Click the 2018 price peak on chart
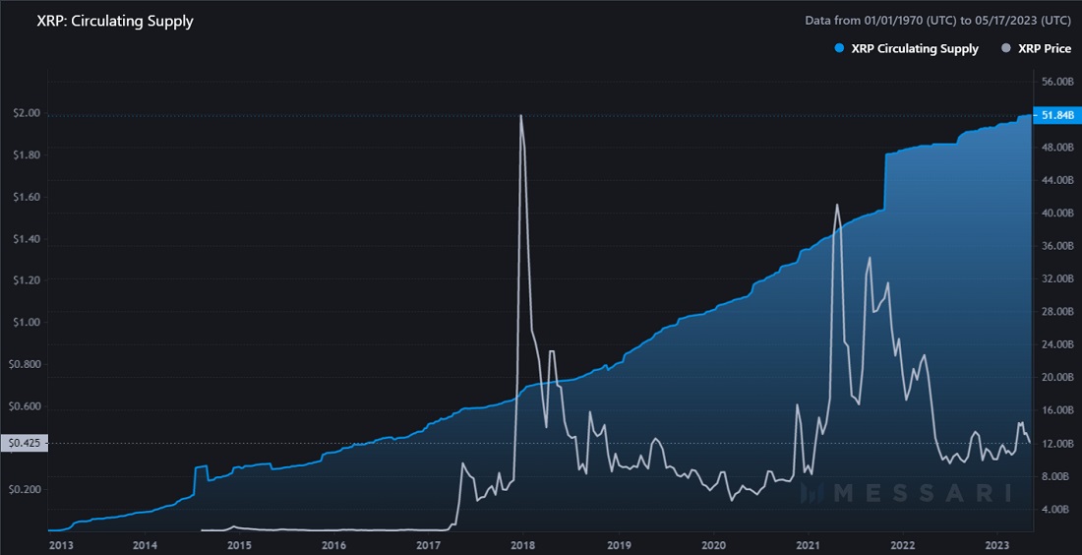Screen dimensions: 1082x555 [520, 116]
